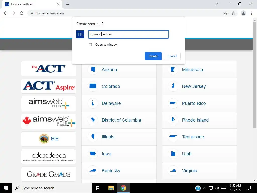Choose the Delaware link
This screenshot has width=257, height=193.
tap(111, 103)
